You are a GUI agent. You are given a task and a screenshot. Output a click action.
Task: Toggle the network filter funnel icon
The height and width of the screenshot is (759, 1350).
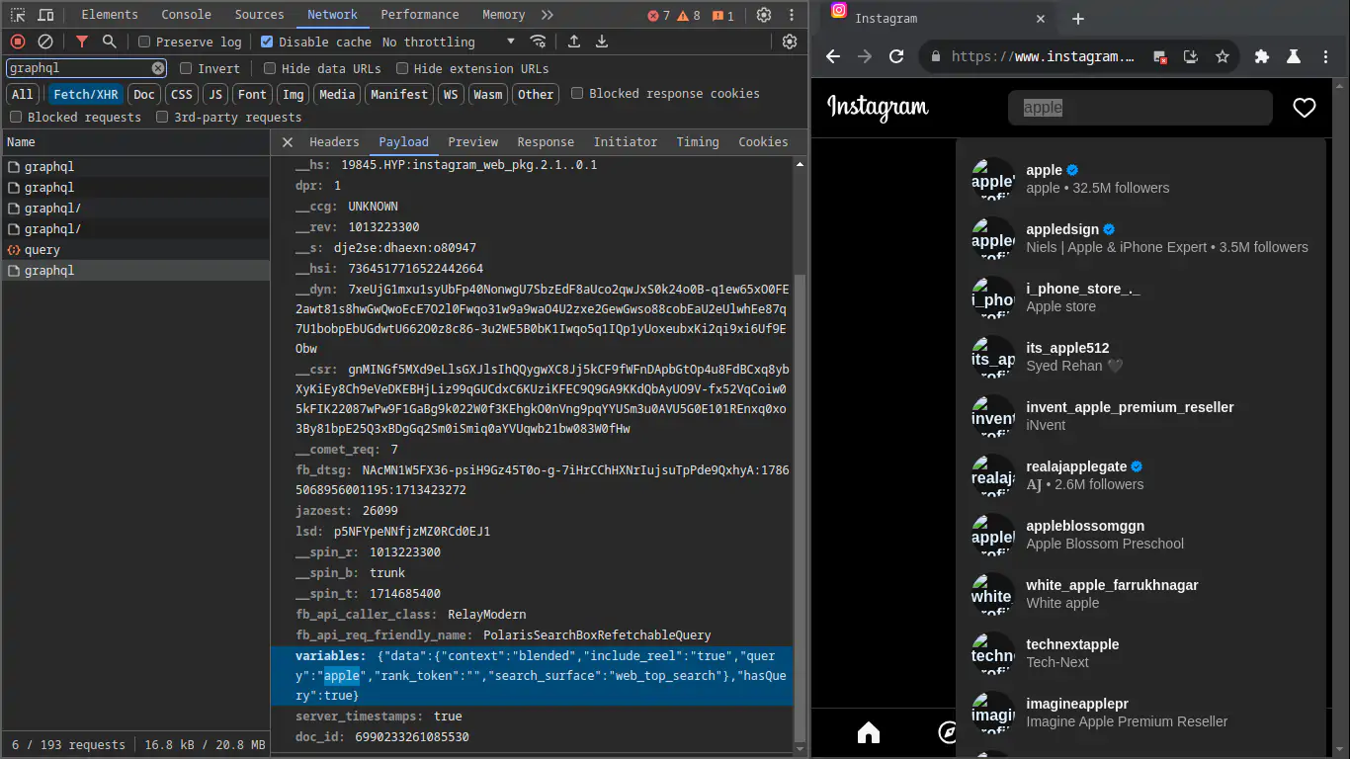(82, 42)
